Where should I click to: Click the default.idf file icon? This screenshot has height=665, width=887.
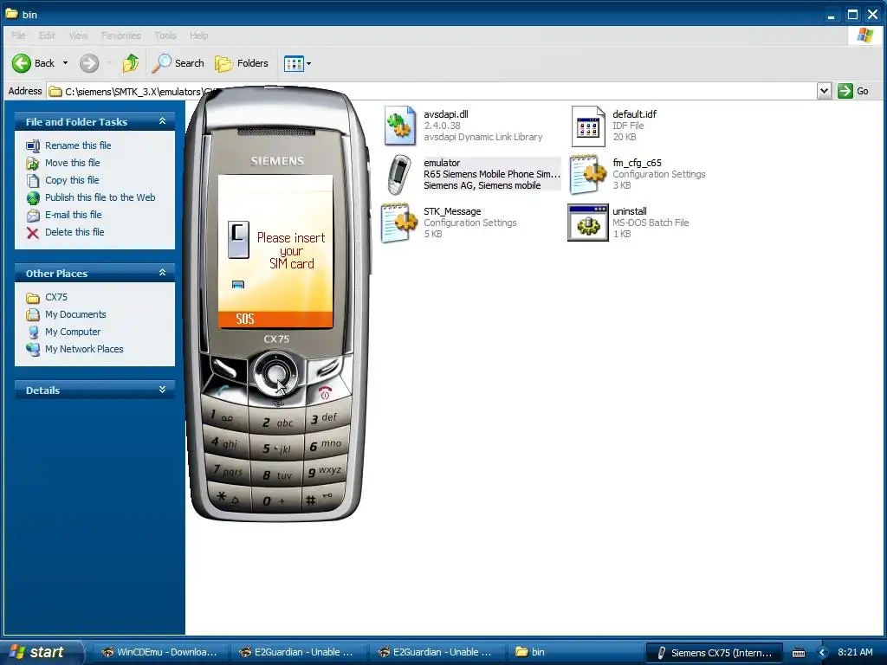click(x=588, y=126)
